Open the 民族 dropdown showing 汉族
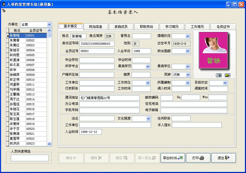The height and width of the screenshot is (173, 246). pos(188,75)
